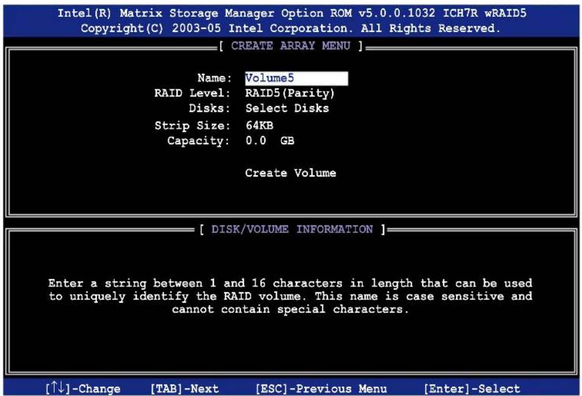Click the Name: label
582x396 pixels.
click(215, 78)
